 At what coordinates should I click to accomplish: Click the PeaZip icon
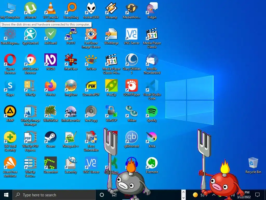[x=111, y=85]
